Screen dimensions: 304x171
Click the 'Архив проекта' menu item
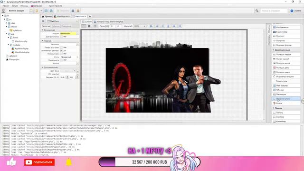tap(56, 6)
